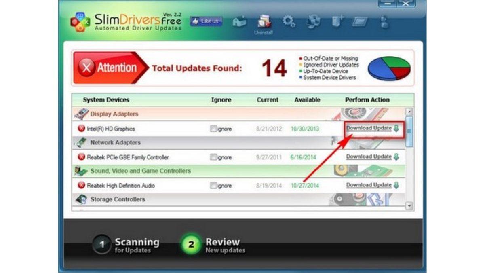This screenshot has width=485, height=273.
Task: Download Update for Intel(R) HD Graphics
Action: tap(369, 127)
